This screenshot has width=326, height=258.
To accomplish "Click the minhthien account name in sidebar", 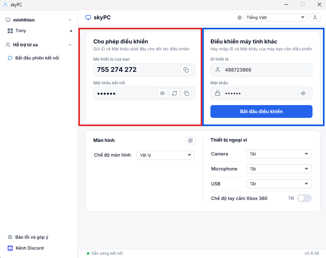I will click(x=24, y=20).
